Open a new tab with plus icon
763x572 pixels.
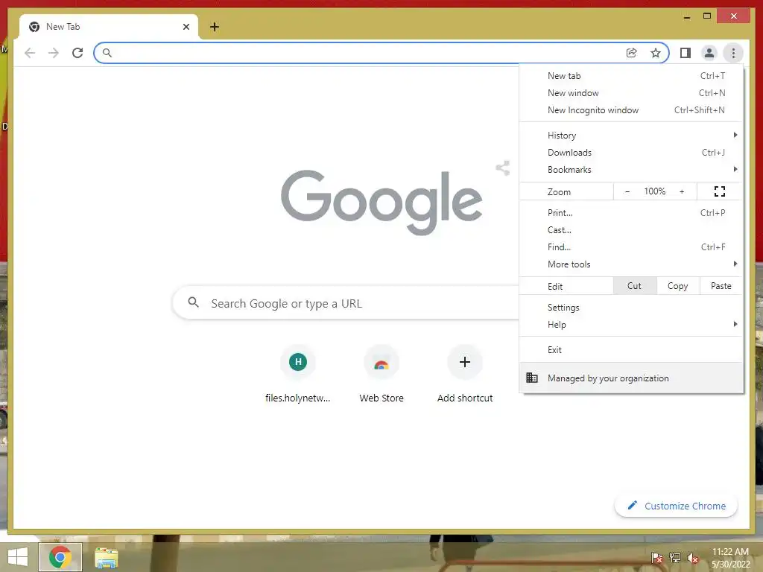tap(215, 27)
